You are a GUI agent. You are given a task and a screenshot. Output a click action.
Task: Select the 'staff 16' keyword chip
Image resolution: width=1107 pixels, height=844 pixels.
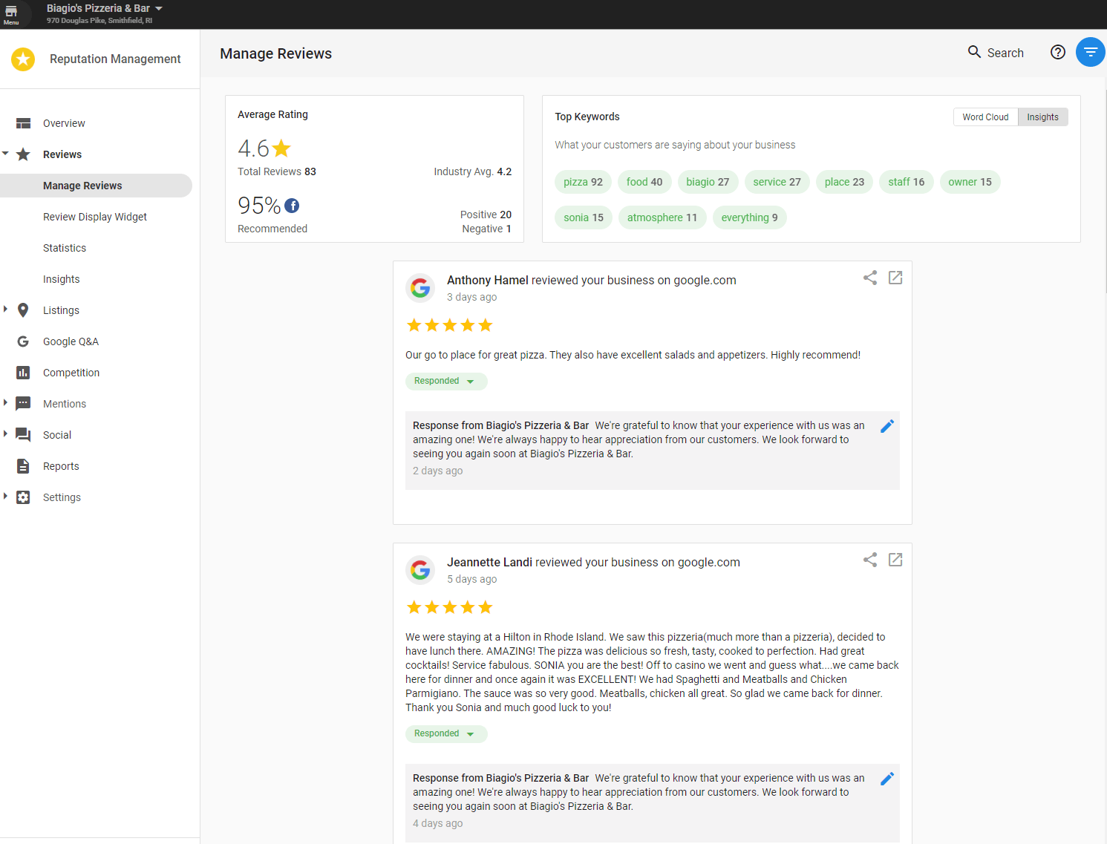[907, 182]
